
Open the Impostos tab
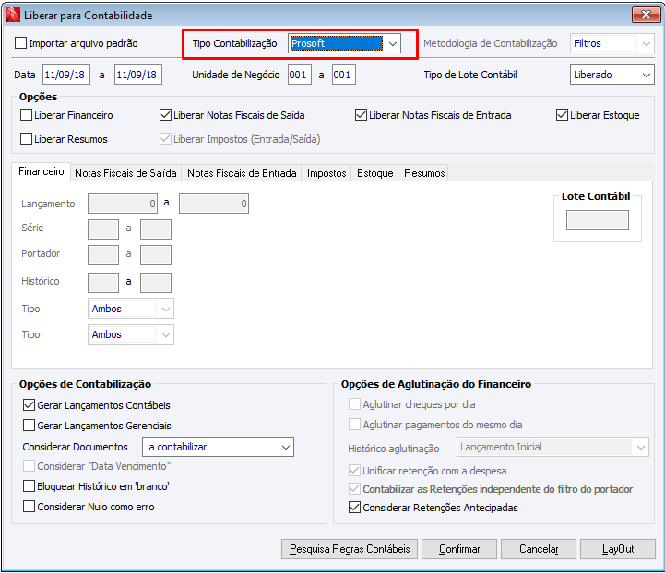click(327, 173)
